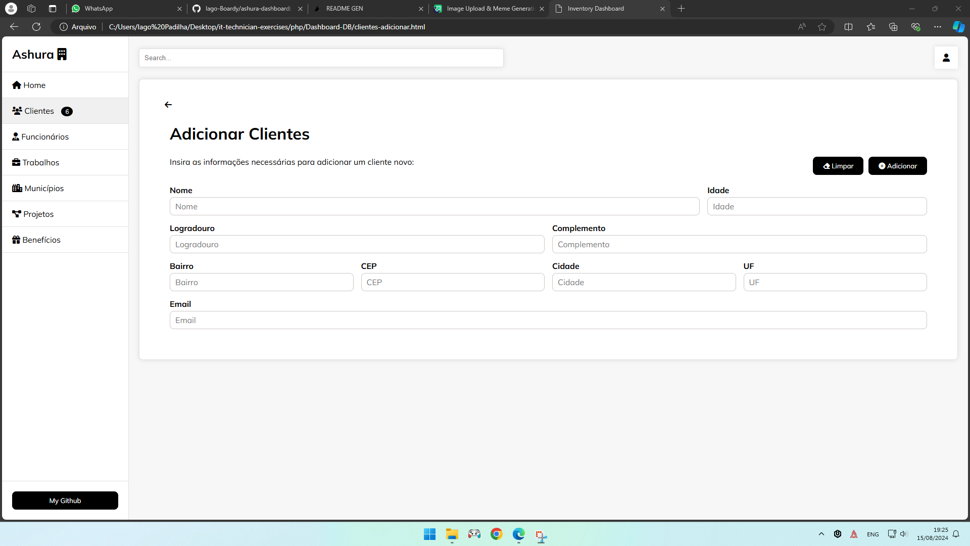This screenshot has width=970, height=546.
Task: Click the search bar at the top
Action: point(321,58)
